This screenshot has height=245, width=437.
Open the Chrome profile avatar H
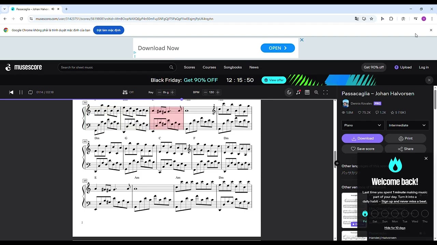(424, 19)
